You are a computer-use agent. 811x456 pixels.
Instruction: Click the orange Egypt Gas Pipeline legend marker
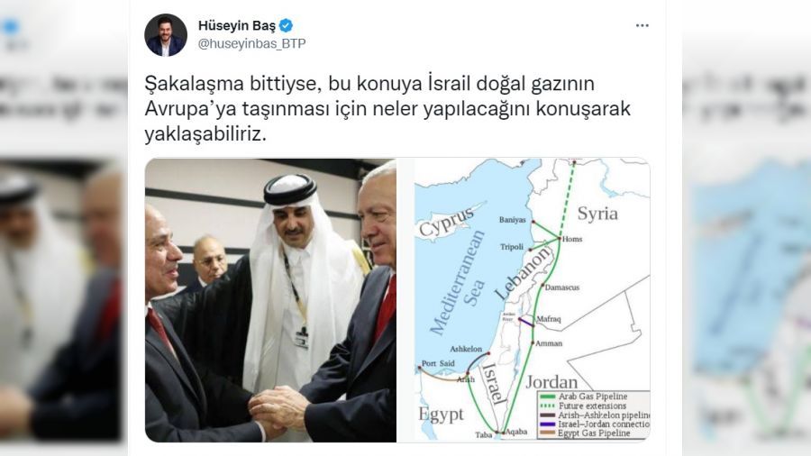coord(547,433)
